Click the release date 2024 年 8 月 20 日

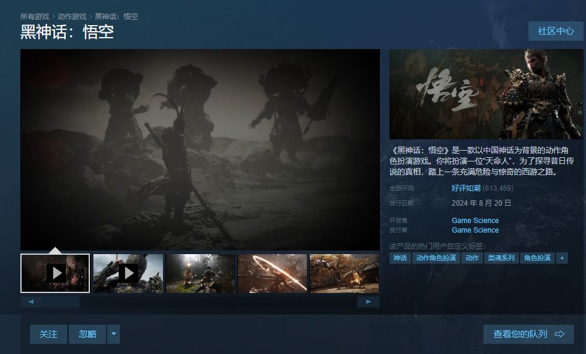click(x=481, y=203)
